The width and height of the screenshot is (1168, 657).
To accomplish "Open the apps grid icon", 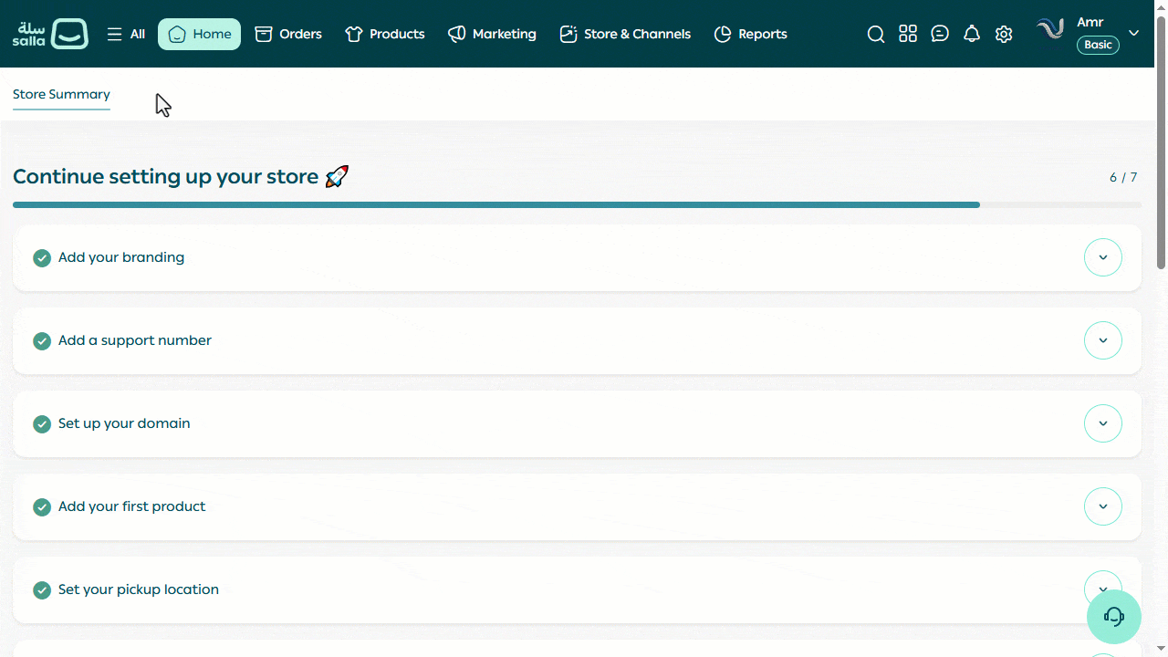I will [908, 34].
